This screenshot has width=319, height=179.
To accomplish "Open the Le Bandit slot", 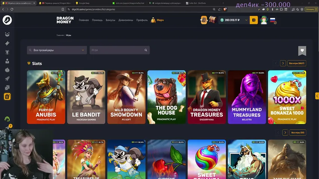I will pos(86,97).
